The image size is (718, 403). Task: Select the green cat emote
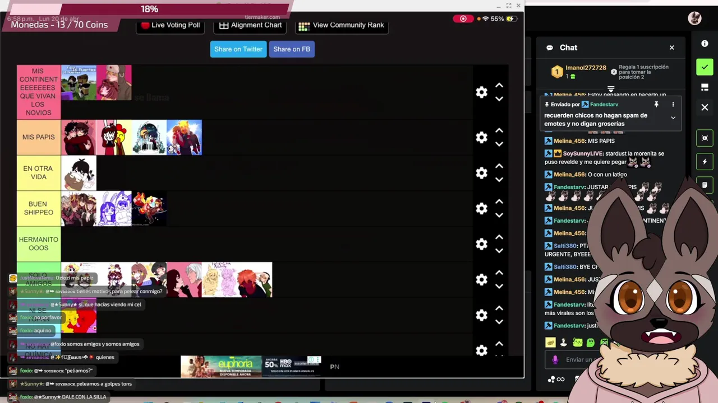(x=577, y=343)
